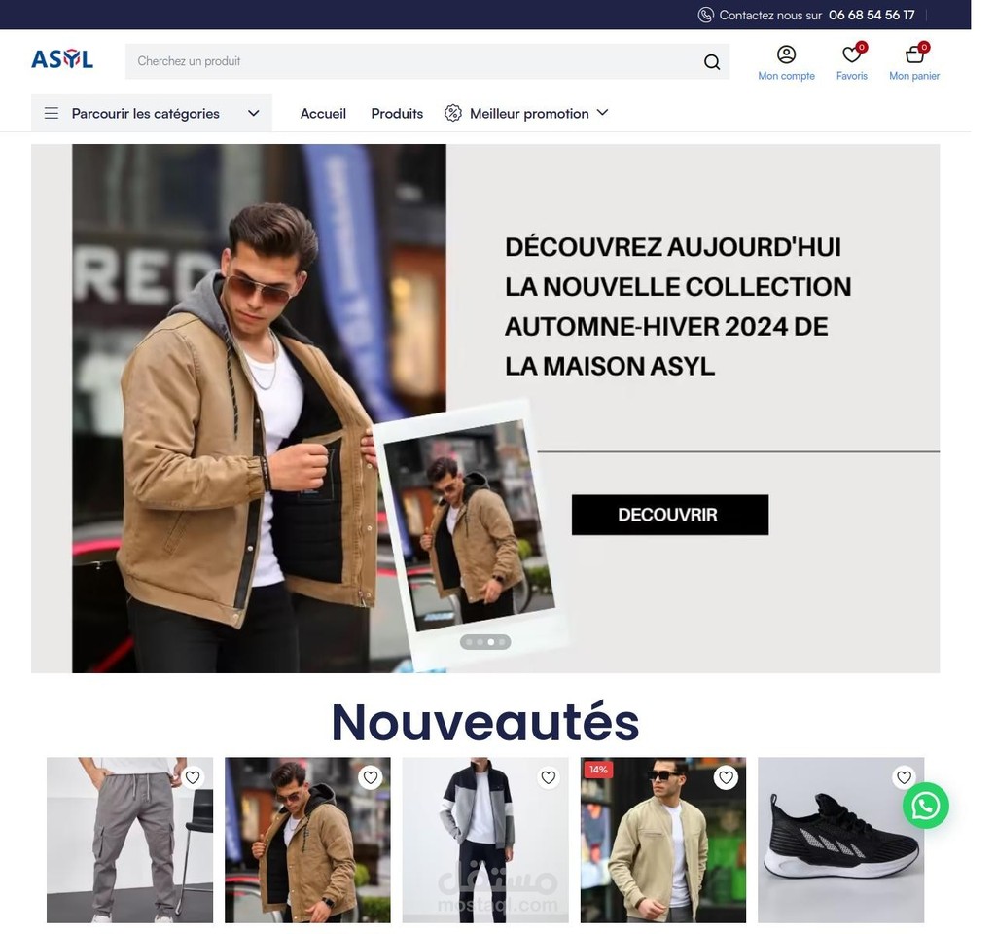Click the Cherchez un produit search field
The image size is (996, 934).
427,61
